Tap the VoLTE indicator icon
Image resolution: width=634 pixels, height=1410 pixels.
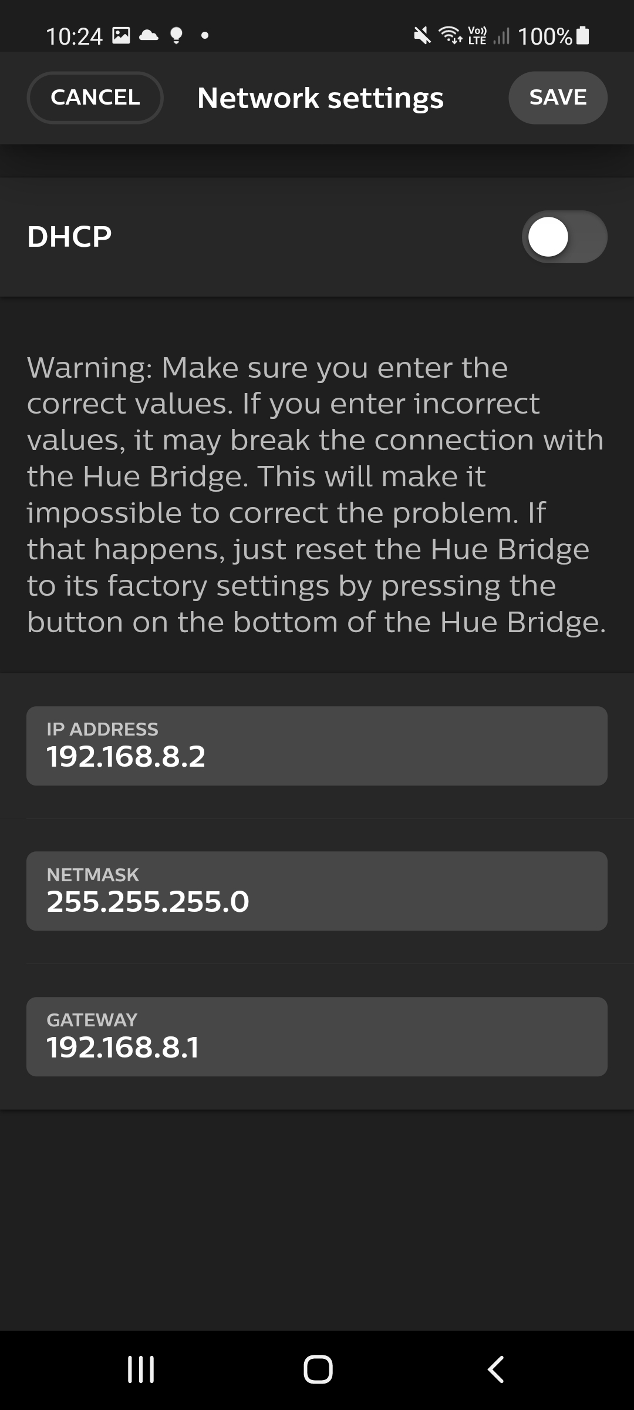coord(477,36)
